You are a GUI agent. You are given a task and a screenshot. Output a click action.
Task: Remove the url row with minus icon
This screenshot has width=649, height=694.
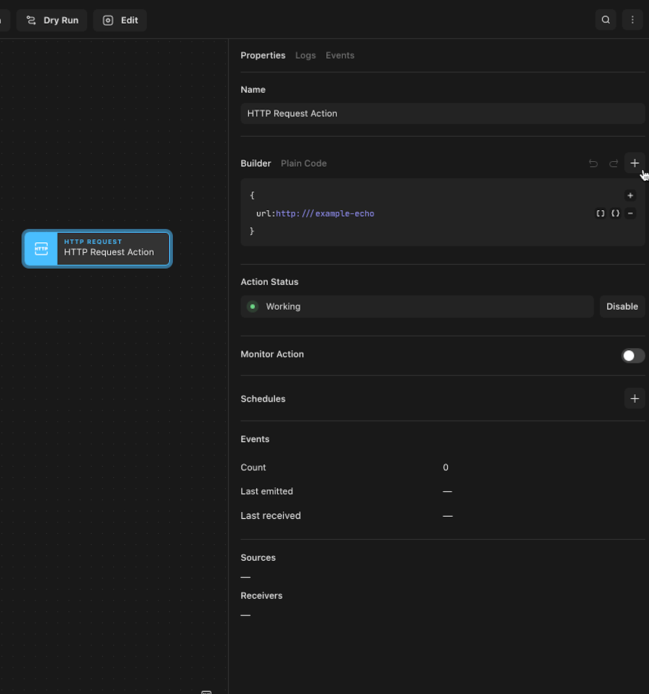coord(631,214)
